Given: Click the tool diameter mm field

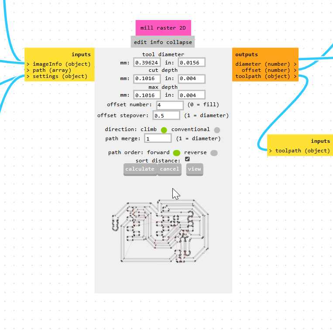Looking at the screenshot, I should pos(147,63).
